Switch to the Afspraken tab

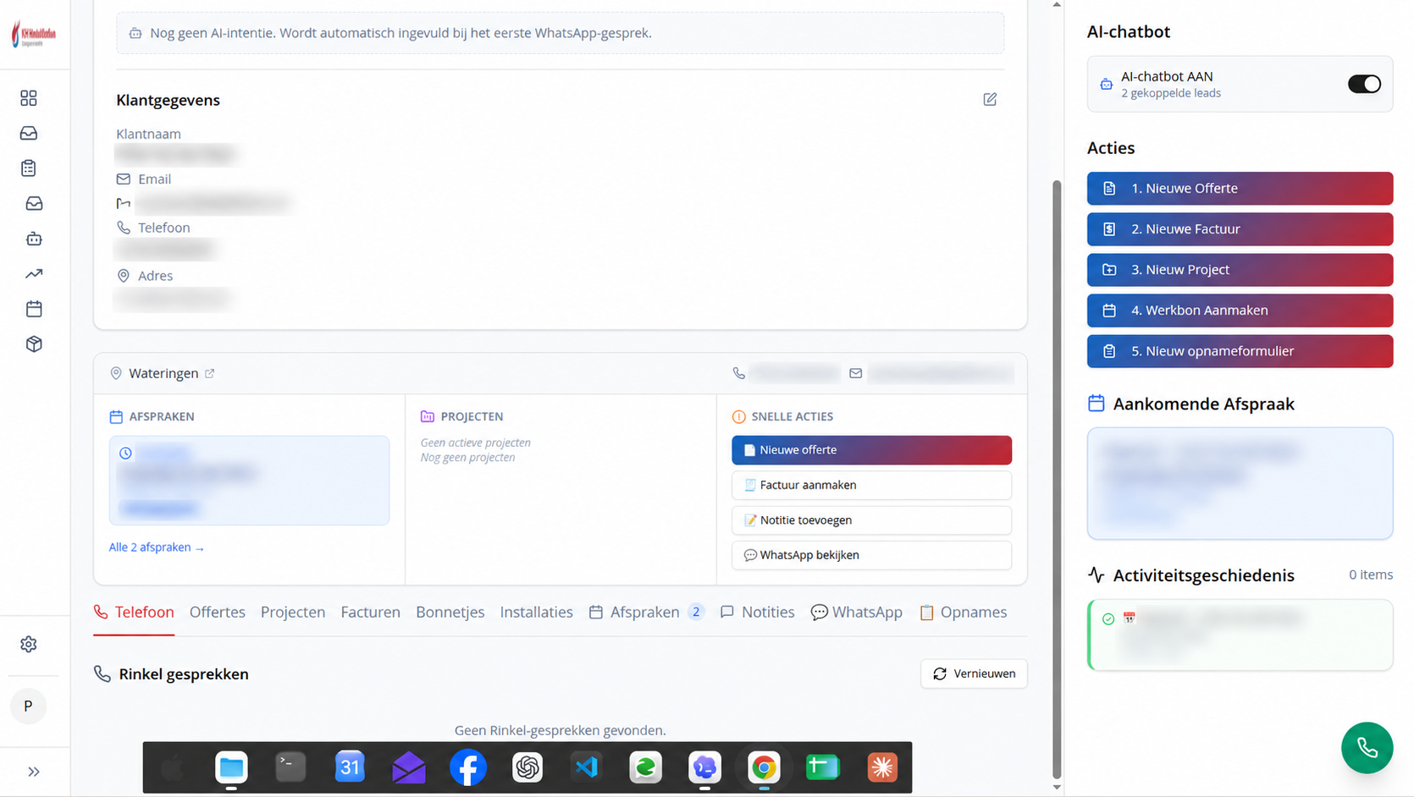coord(646,612)
